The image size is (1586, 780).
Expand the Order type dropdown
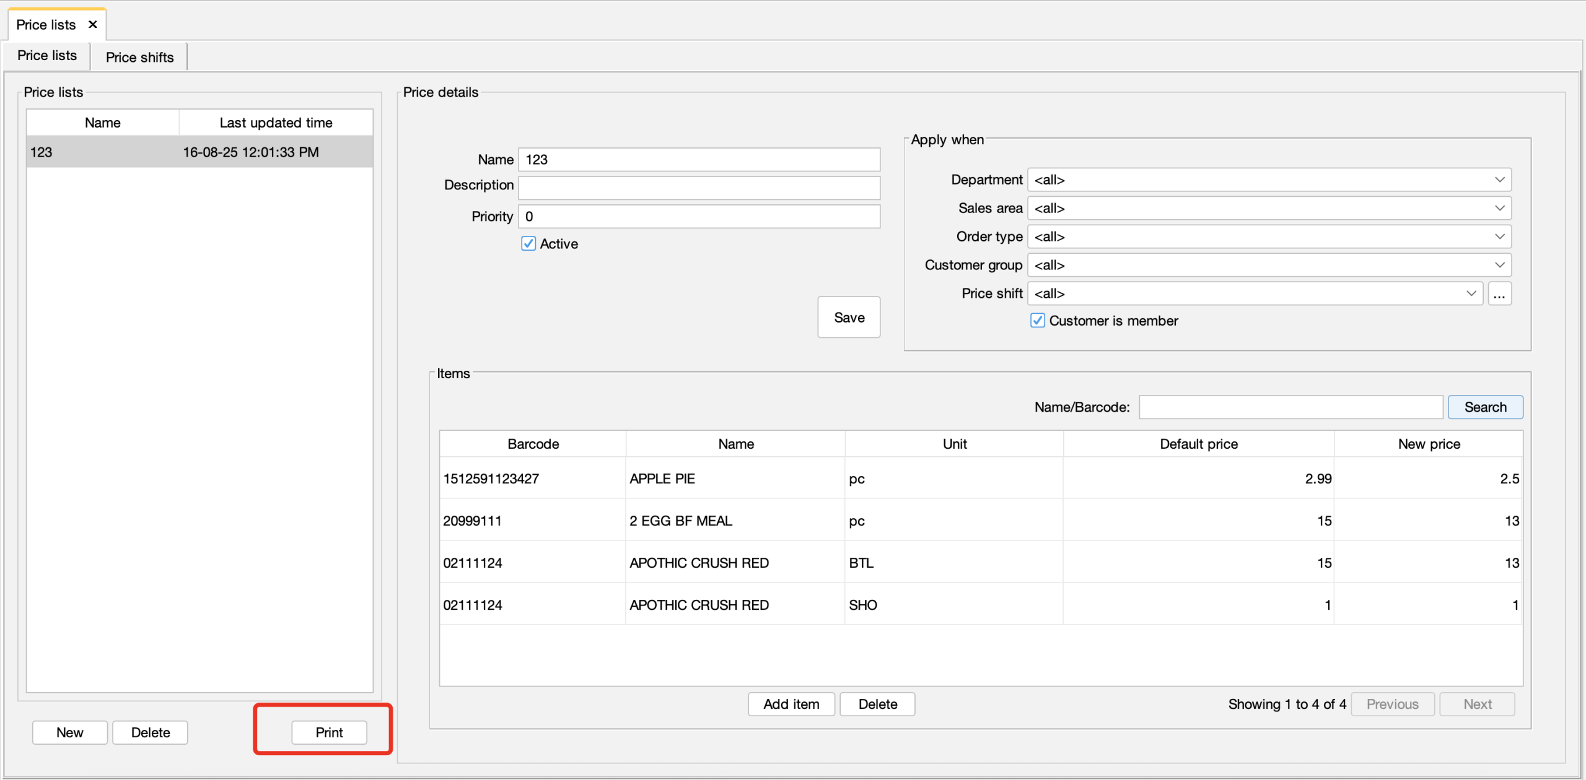coord(1269,237)
